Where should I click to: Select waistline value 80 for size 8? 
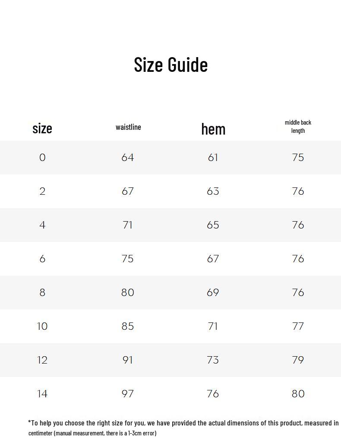coord(128,293)
